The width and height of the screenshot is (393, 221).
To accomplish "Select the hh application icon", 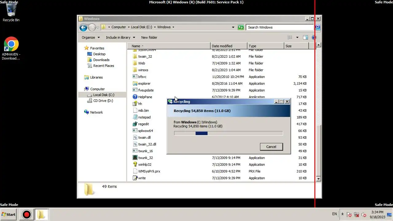I will coord(135,104).
